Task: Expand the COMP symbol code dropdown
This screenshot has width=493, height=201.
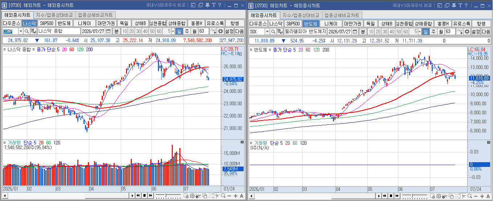Action: 21,31
